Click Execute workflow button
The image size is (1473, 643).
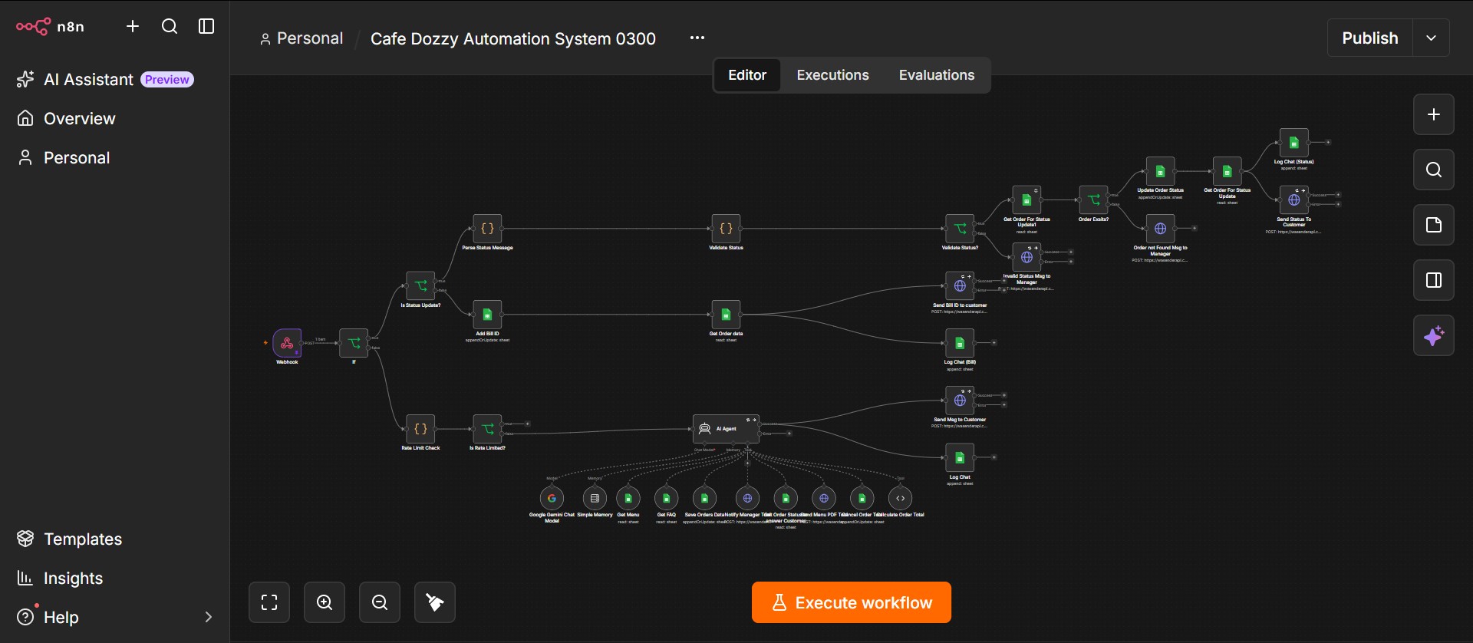pyautogui.click(x=852, y=602)
